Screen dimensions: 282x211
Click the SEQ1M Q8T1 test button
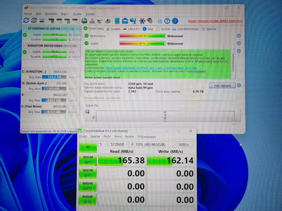(x=88, y=160)
